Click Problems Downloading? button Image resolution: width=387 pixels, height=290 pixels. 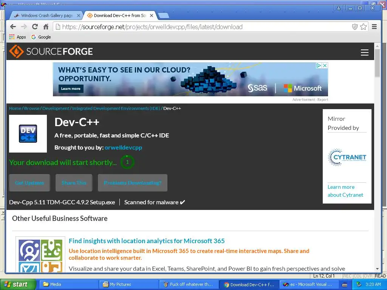pyautogui.click(x=133, y=183)
